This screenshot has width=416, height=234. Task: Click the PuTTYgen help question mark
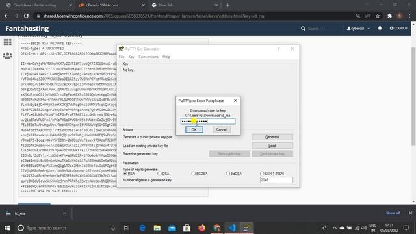(279, 49)
